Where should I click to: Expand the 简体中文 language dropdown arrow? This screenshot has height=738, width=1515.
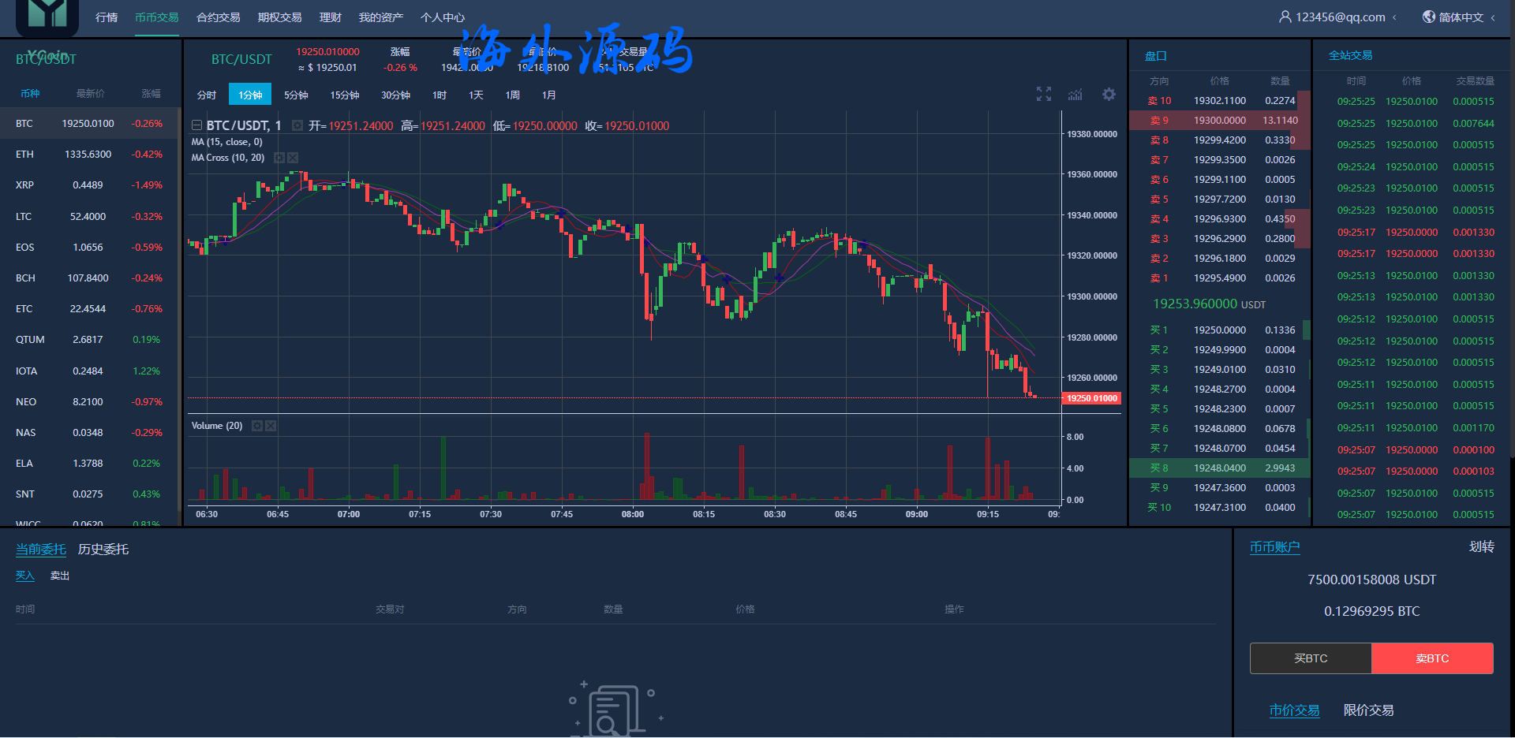(1493, 17)
